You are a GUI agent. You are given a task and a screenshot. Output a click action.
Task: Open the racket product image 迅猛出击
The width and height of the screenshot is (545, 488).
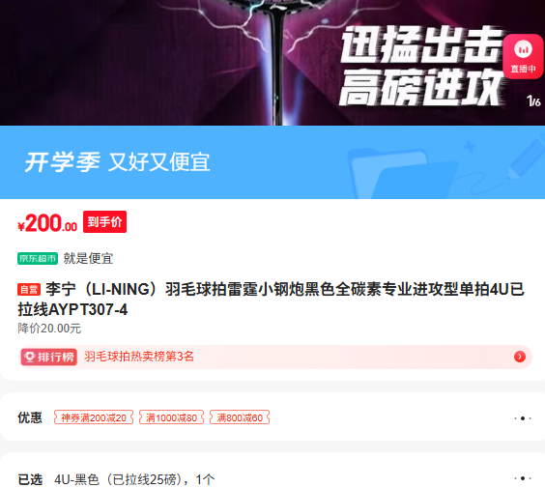point(272,63)
